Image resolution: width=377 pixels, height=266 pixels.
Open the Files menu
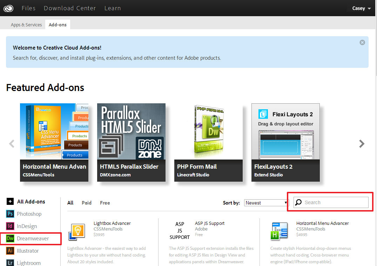[28, 8]
